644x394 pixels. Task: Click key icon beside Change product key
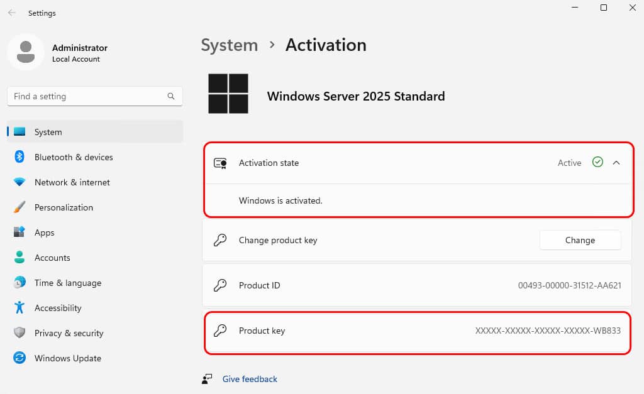(x=220, y=240)
